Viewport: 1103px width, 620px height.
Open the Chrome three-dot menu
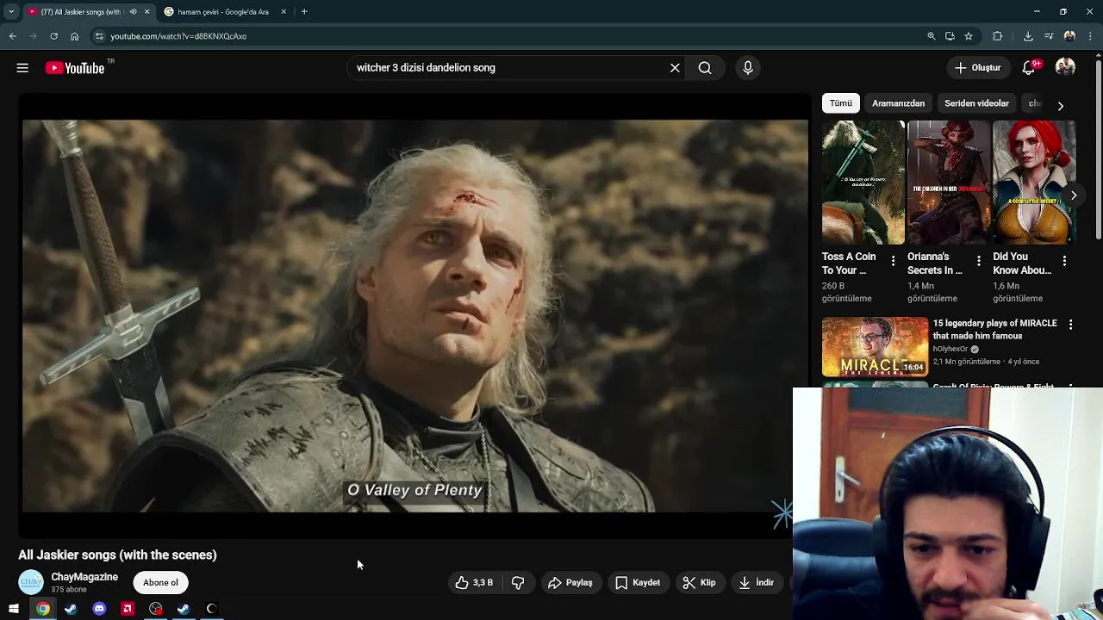point(1091,36)
